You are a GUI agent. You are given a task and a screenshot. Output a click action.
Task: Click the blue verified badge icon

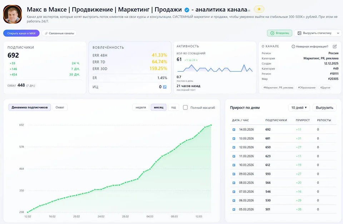(x=187, y=10)
